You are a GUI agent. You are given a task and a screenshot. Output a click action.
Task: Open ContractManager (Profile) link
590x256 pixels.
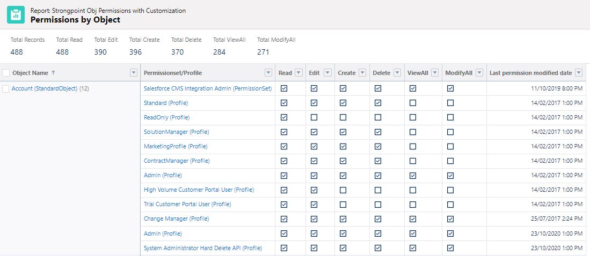click(x=177, y=161)
